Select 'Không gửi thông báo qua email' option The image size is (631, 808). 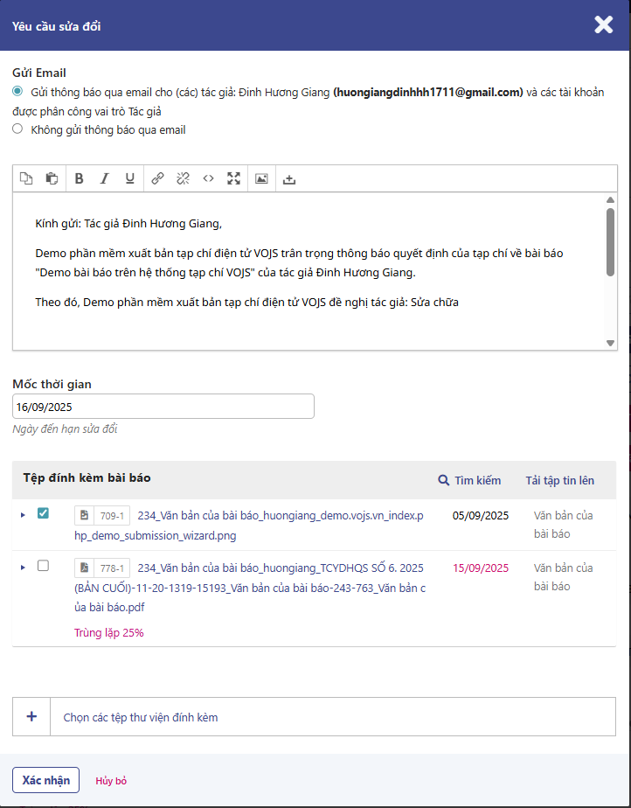click(x=17, y=129)
